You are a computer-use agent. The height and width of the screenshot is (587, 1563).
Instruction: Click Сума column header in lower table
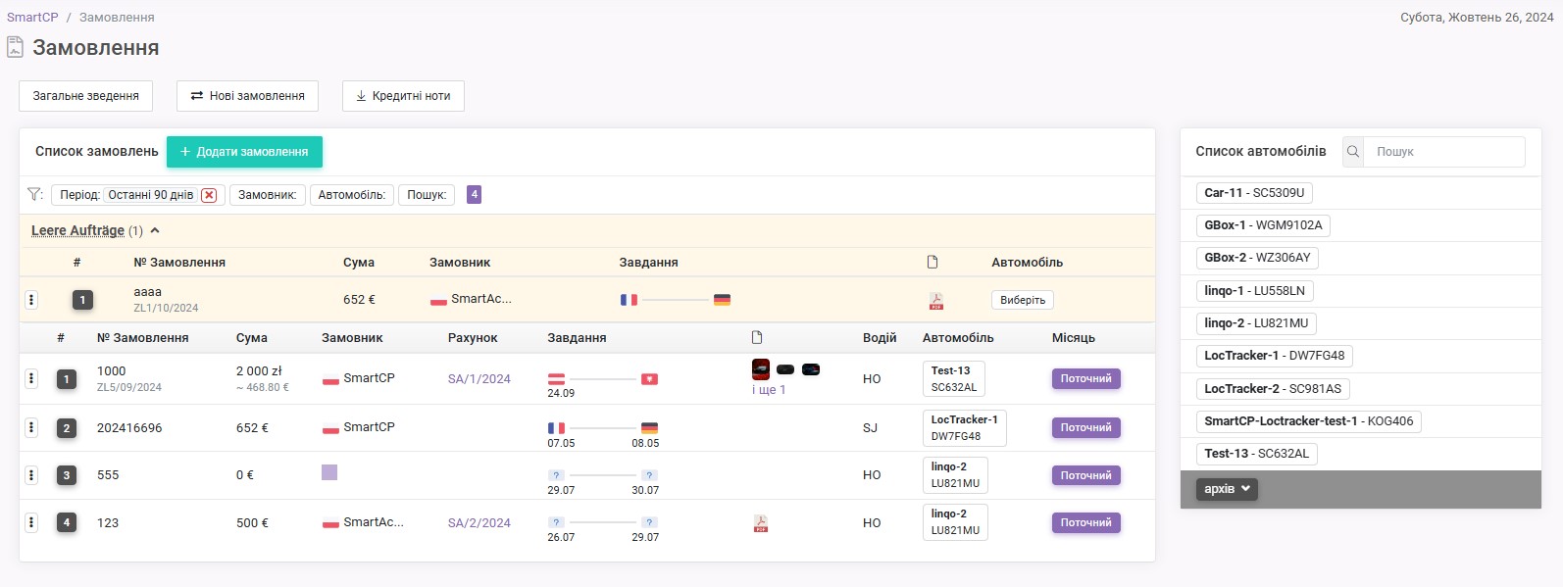click(x=252, y=338)
